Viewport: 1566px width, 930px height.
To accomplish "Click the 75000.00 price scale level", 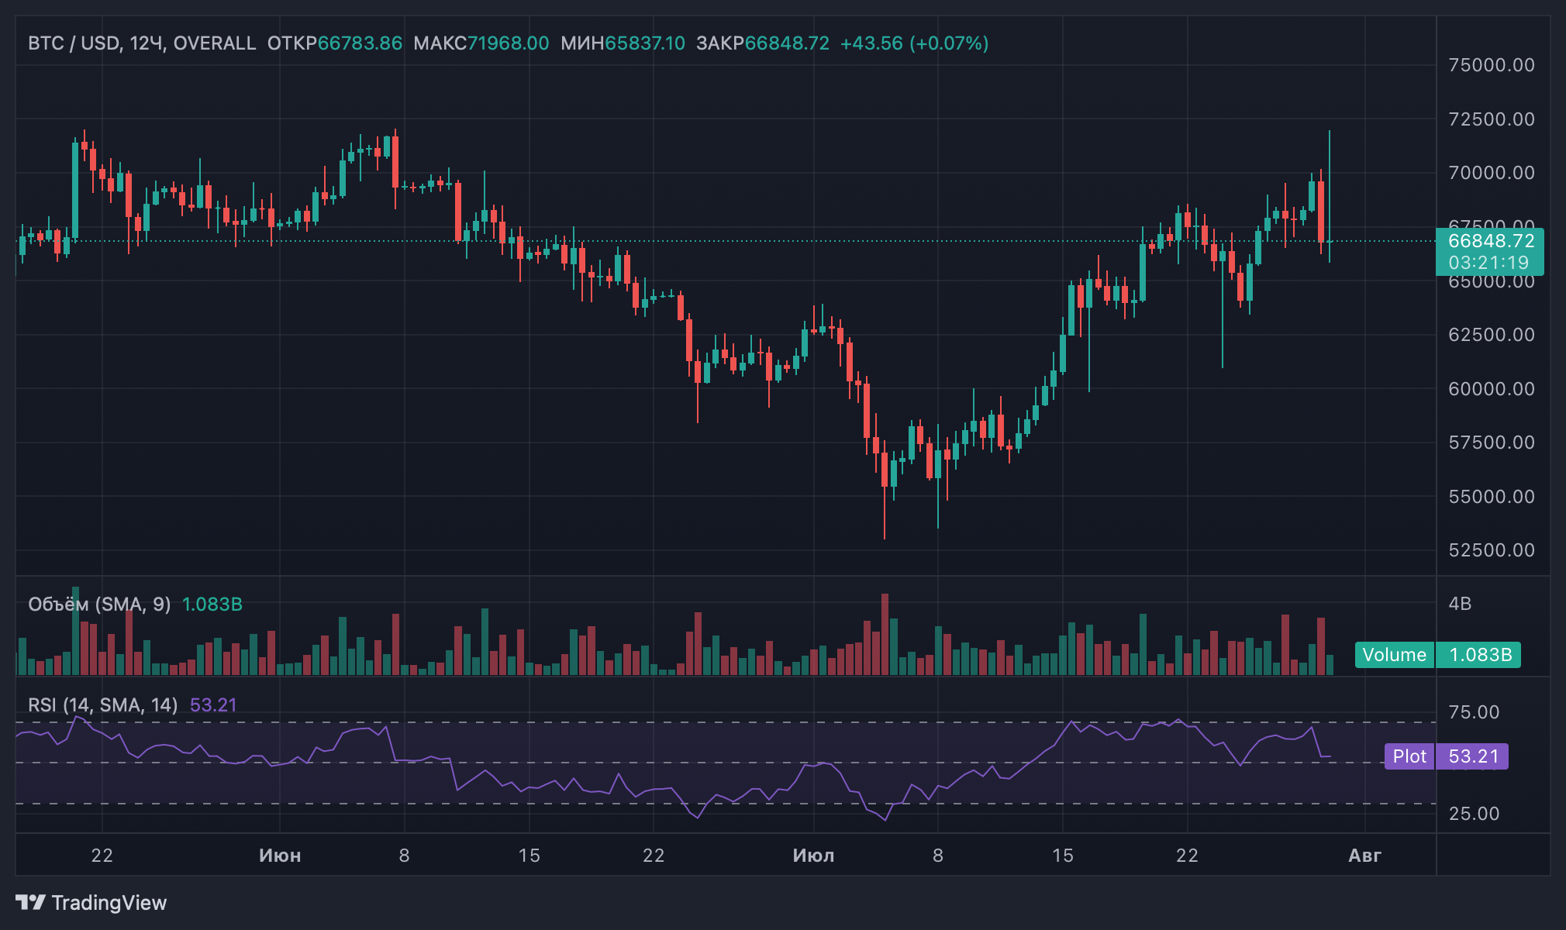I will click(1492, 65).
